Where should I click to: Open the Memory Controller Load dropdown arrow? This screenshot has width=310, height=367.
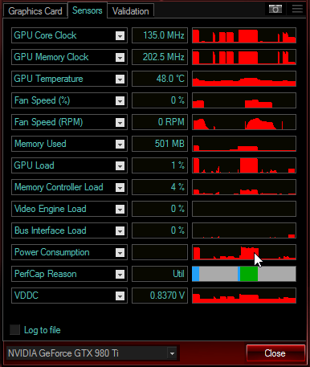coord(120,187)
